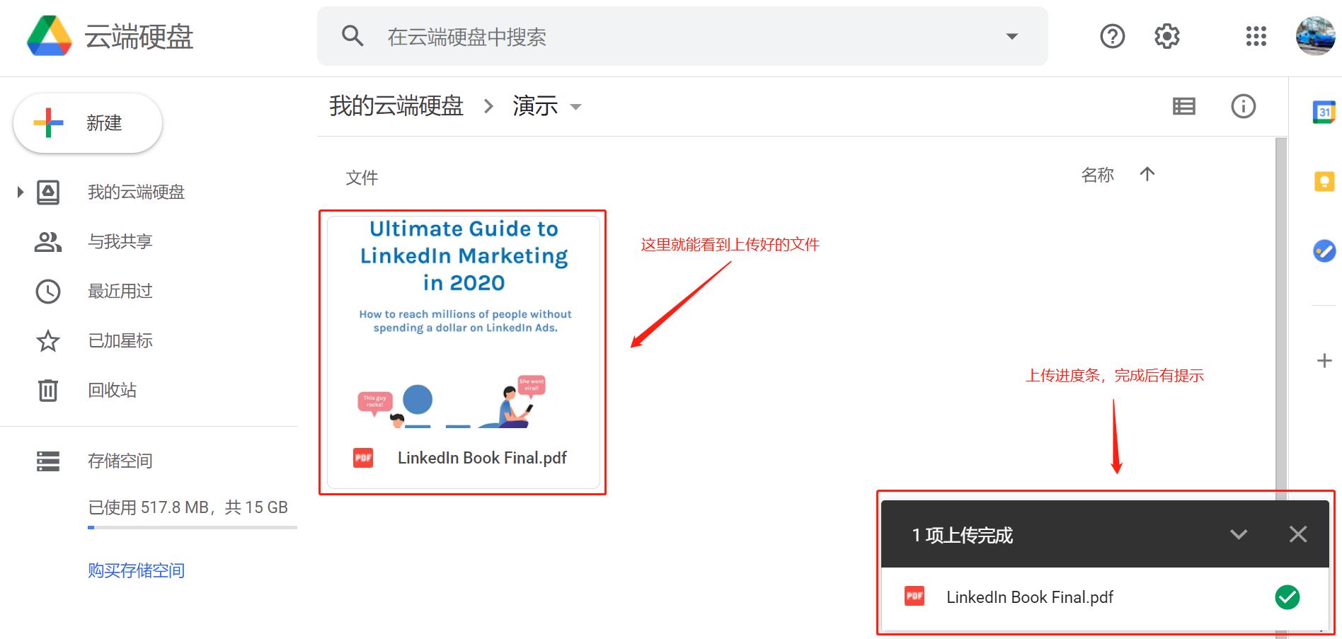Viewport: 1342px width, 639px height.
Task: Click the search magnifier icon
Action: (x=352, y=36)
